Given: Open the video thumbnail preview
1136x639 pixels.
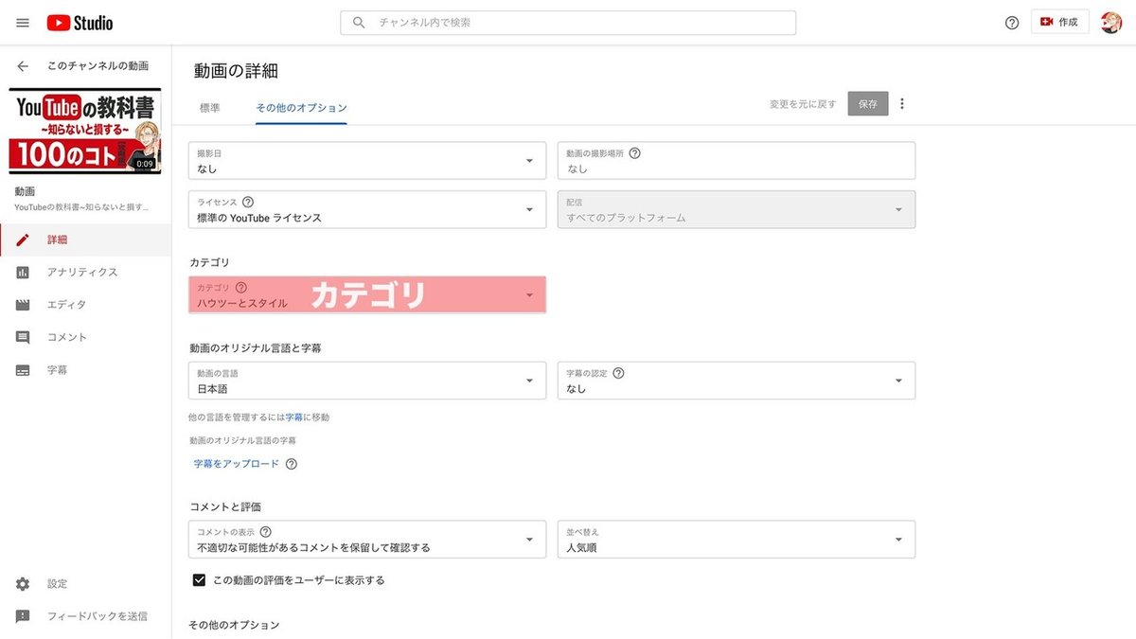Looking at the screenshot, I should tap(85, 132).
